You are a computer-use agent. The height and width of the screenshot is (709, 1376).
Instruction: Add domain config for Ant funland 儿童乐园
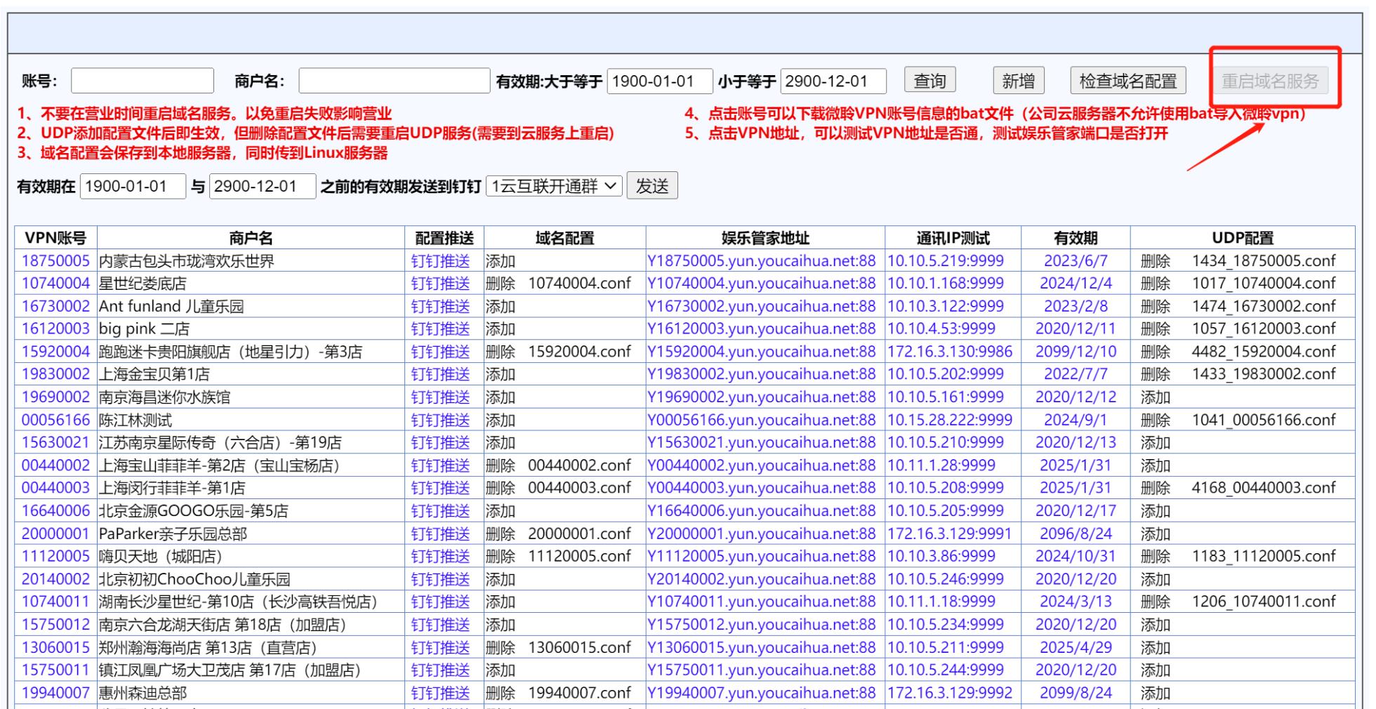pyautogui.click(x=501, y=306)
